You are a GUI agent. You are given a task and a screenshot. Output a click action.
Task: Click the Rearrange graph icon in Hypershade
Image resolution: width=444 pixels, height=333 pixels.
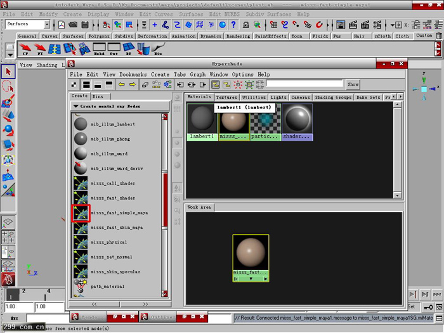(156, 84)
